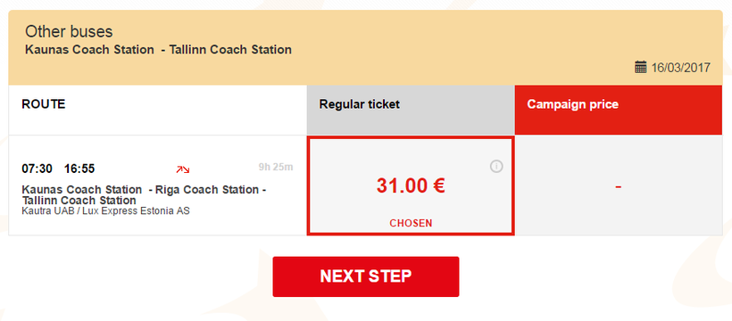Click the 16/03/2017 date text
Screen dimensions: 732x321
click(680, 68)
